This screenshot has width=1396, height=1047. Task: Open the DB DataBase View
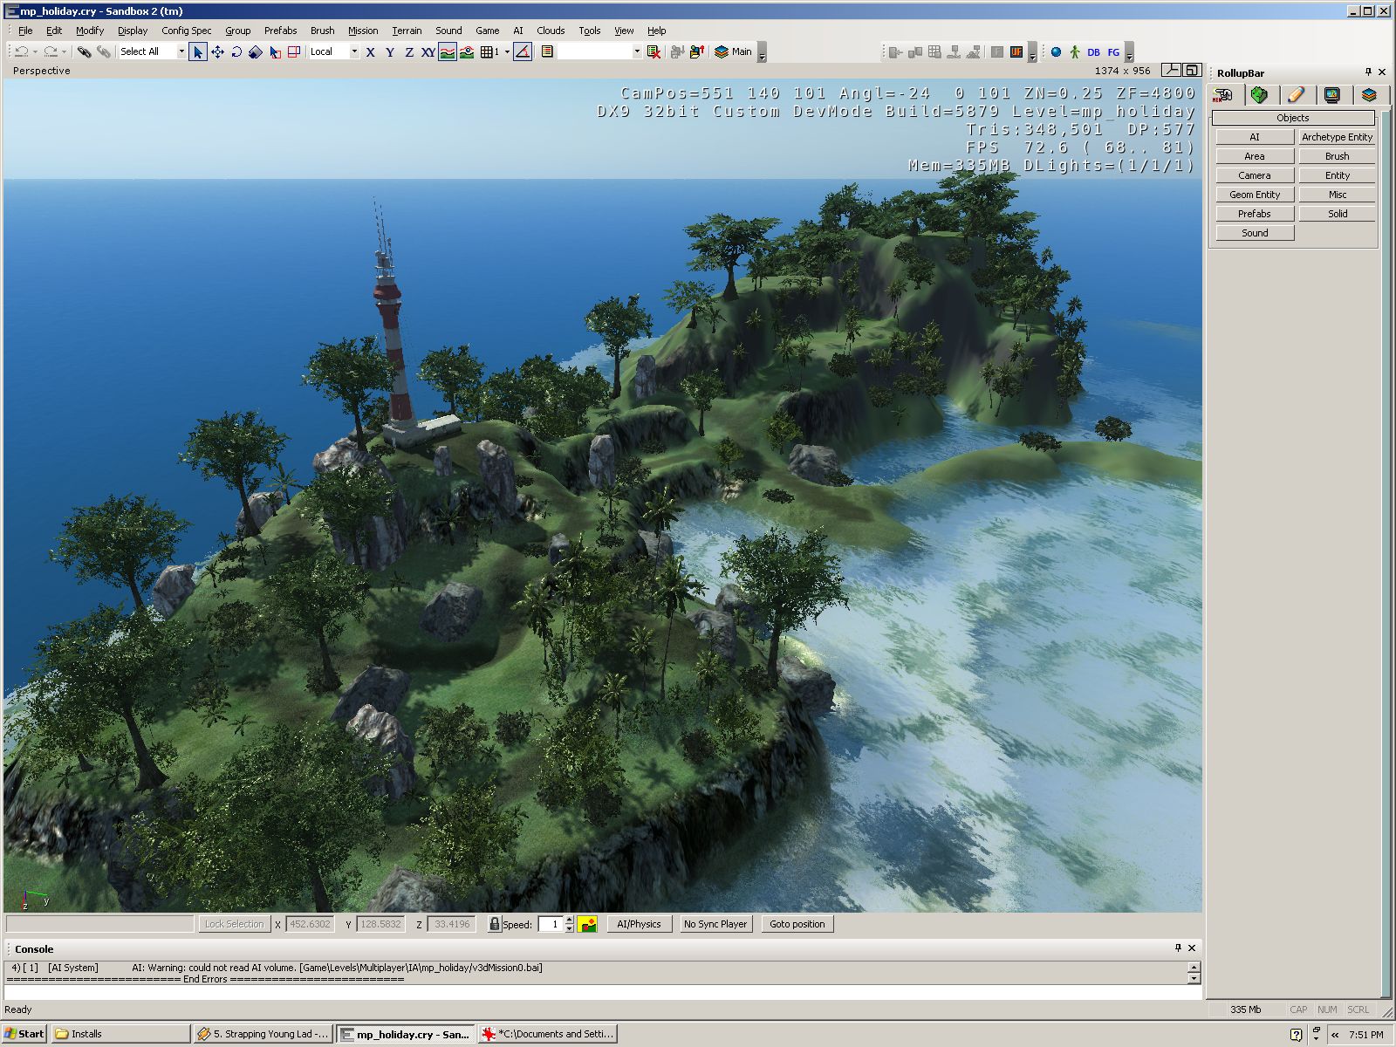click(x=1093, y=52)
